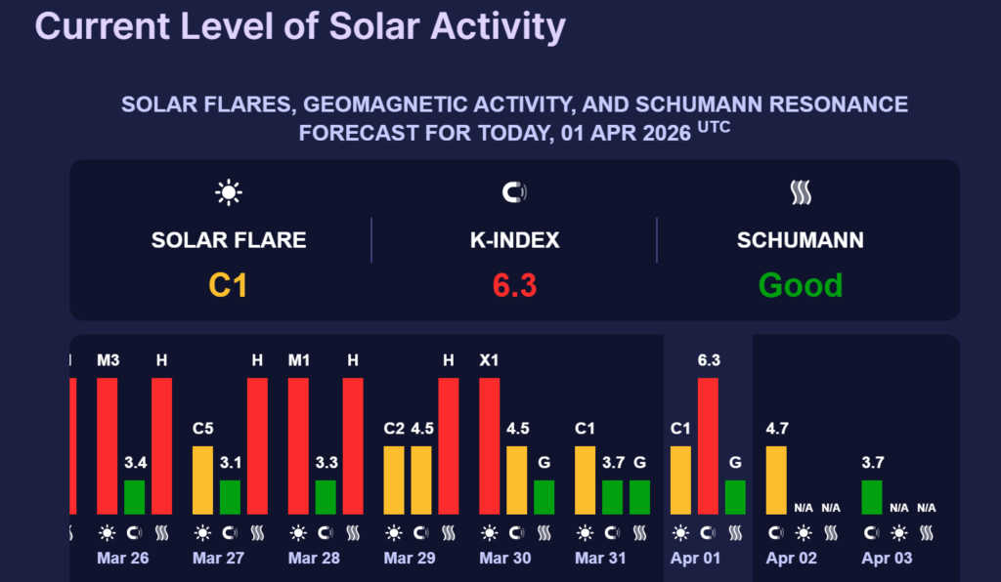Click the Schumann waves icon above Mar 30
This screenshot has width=1001, height=582.
544,533
